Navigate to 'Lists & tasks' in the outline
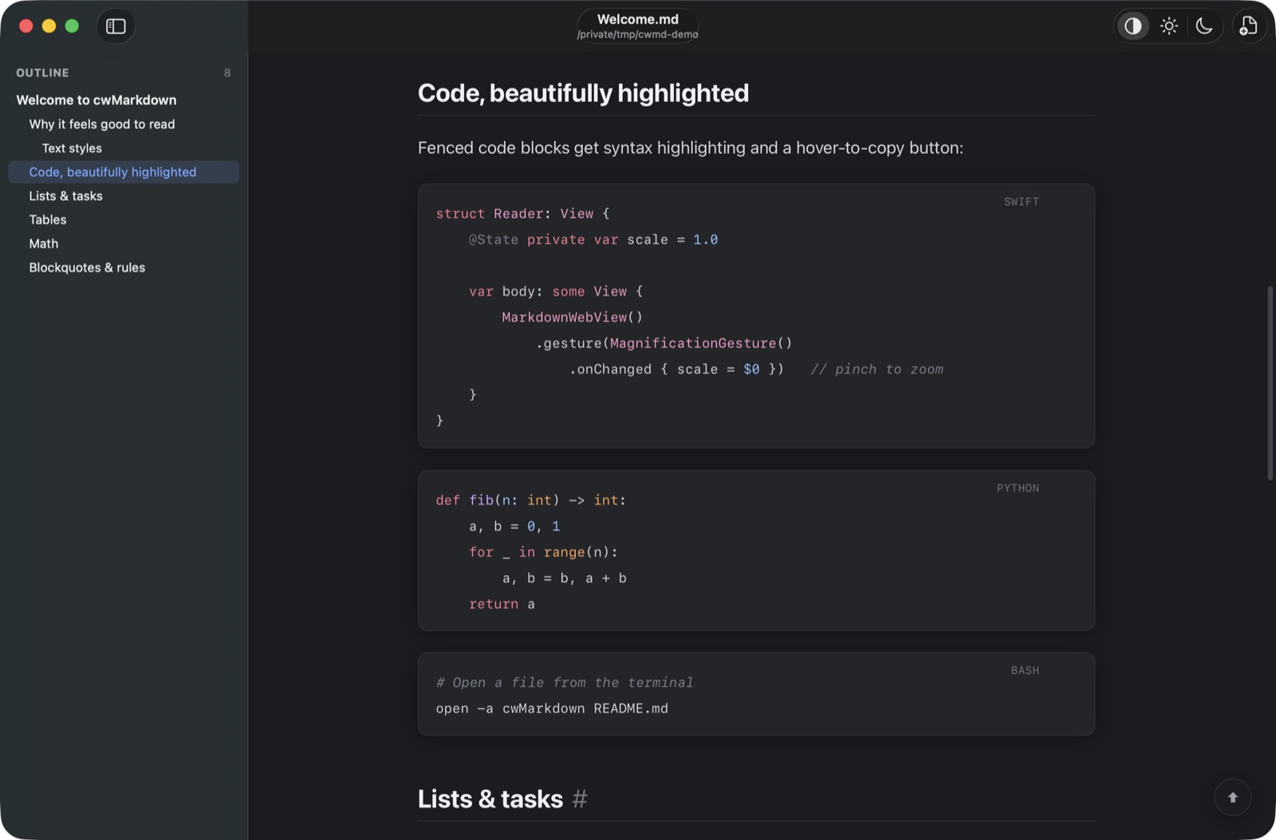 coord(65,195)
